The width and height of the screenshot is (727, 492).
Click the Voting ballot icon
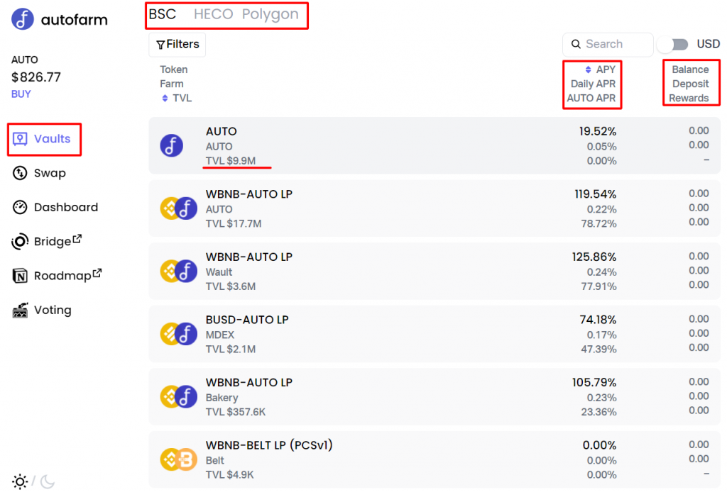(20, 310)
